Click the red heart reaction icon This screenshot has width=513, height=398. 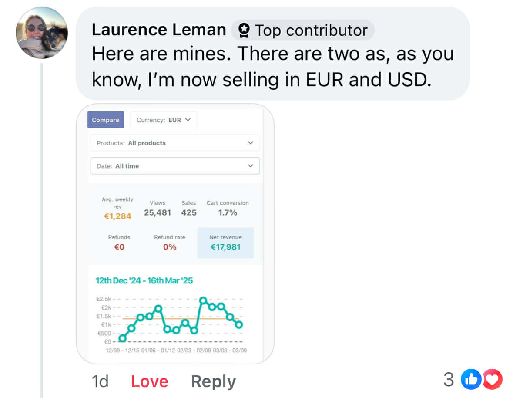click(493, 380)
